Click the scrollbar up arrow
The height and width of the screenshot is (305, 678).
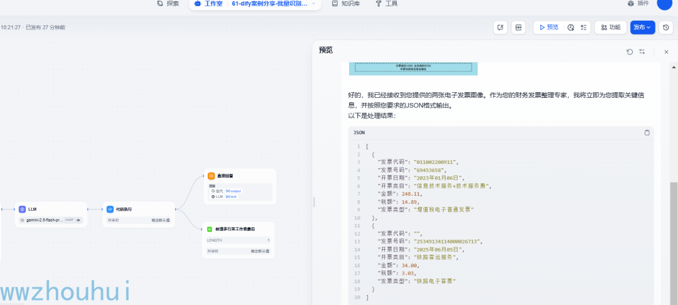click(674, 67)
